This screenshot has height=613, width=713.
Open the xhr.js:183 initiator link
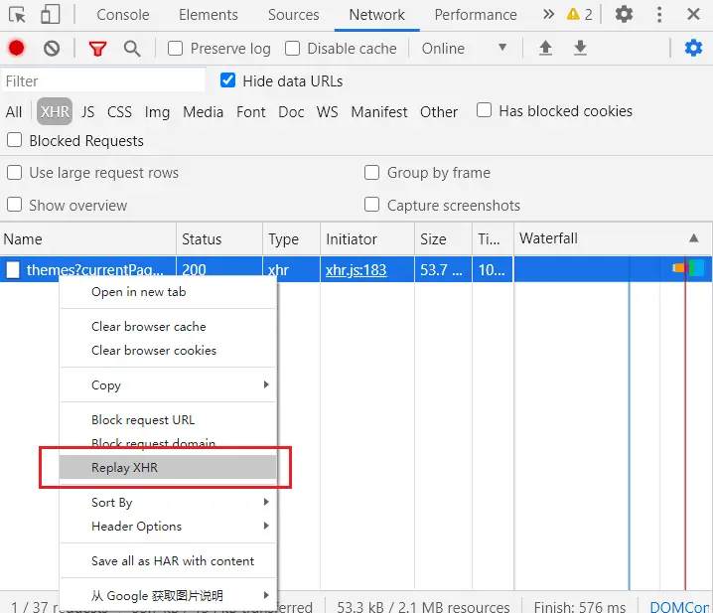(x=356, y=270)
